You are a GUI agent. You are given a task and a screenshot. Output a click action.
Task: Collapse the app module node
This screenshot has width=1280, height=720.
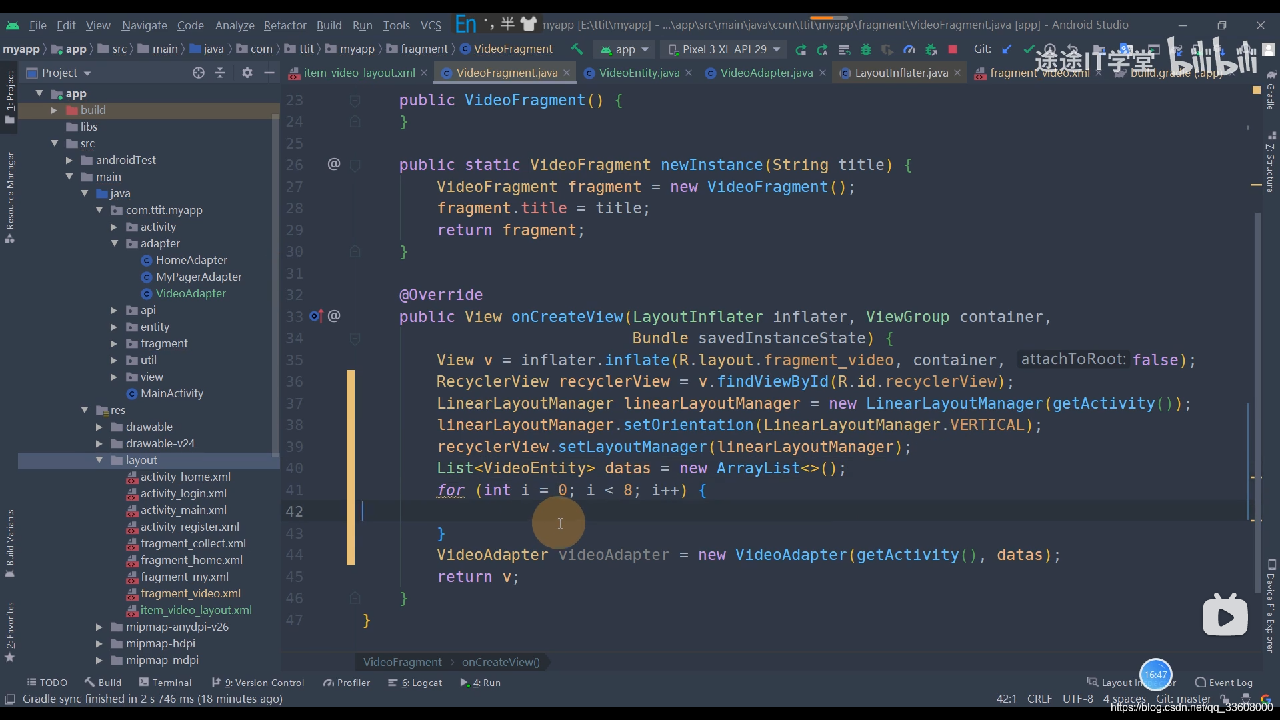coord(39,93)
